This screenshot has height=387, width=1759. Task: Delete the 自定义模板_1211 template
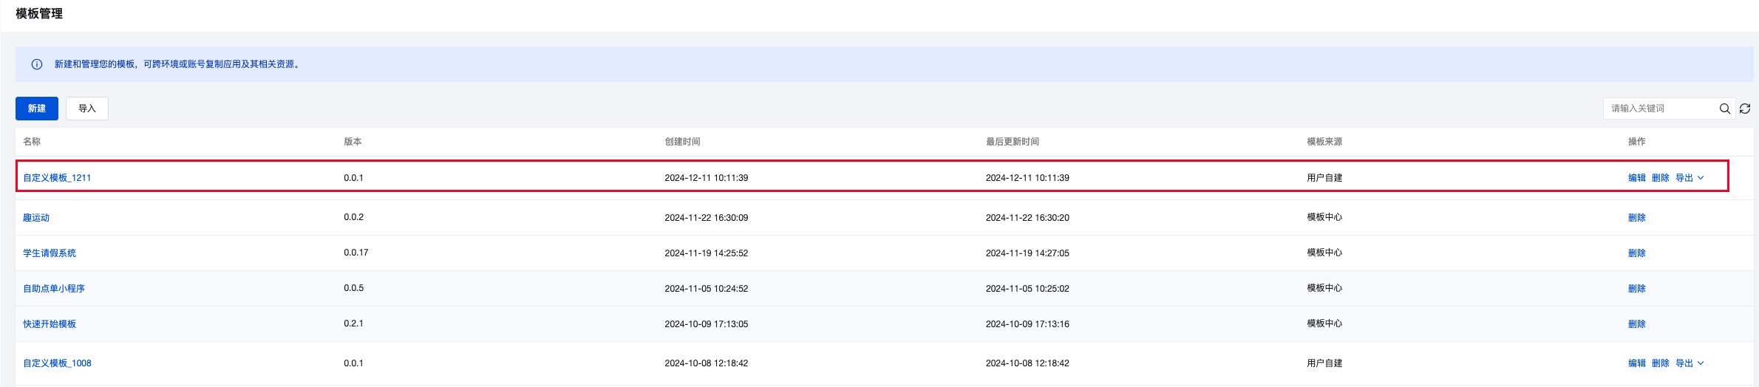(x=1661, y=178)
